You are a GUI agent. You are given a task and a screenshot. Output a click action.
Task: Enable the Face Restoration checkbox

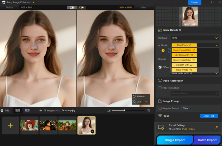tap(160, 88)
